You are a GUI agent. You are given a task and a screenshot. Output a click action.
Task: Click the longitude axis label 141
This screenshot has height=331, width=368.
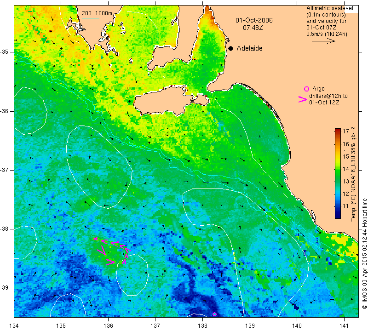344,326
